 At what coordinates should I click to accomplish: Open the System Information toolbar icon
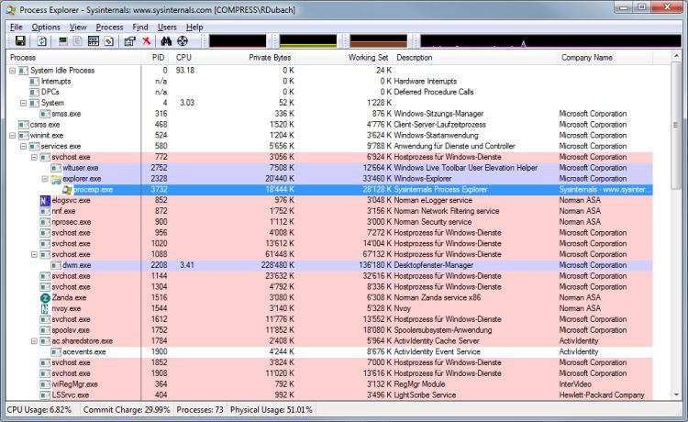click(x=63, y=41)
